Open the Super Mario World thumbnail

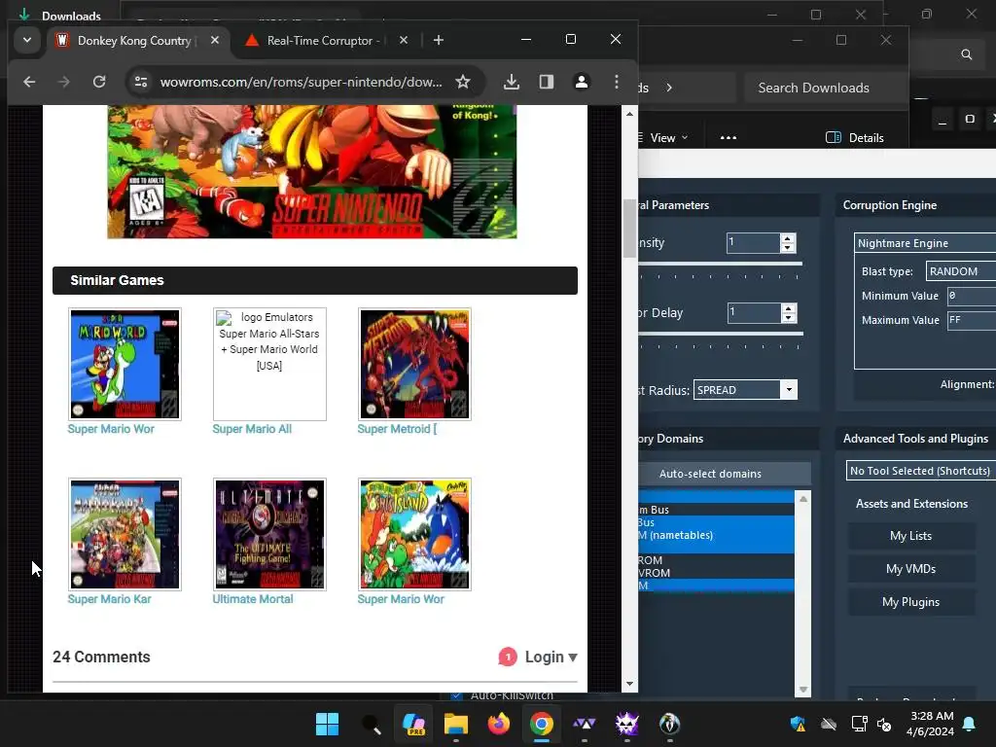[x=124, y=364]
